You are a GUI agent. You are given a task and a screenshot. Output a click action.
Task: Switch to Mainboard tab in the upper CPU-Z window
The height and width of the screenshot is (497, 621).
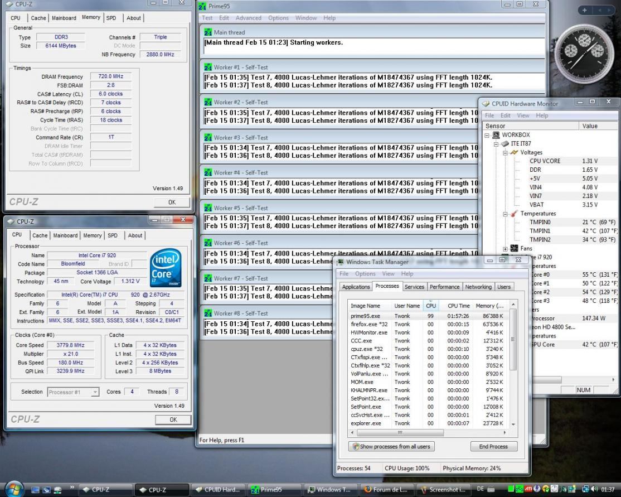point(64,18)
